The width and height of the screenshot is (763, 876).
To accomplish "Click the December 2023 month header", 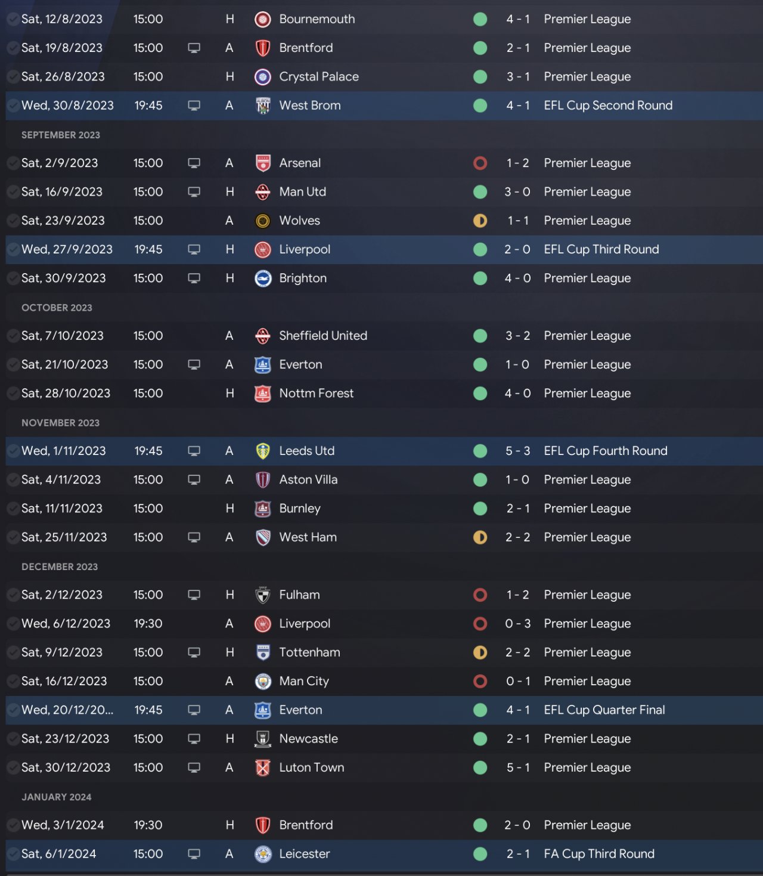I will click(x=60, y=567).
